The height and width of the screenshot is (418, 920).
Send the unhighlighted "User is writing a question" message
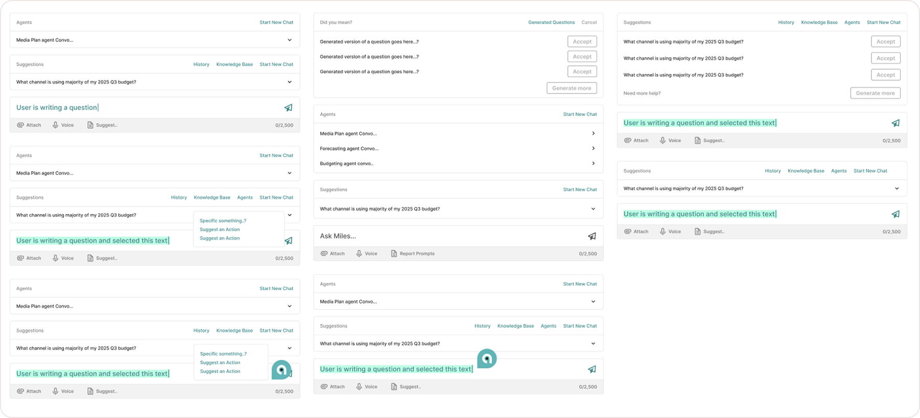288,108
